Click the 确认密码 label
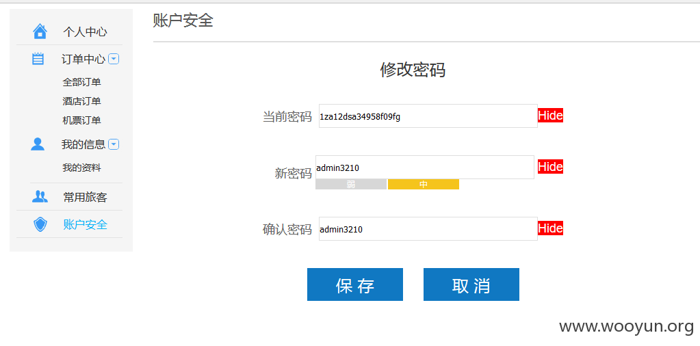 point(287,230)
